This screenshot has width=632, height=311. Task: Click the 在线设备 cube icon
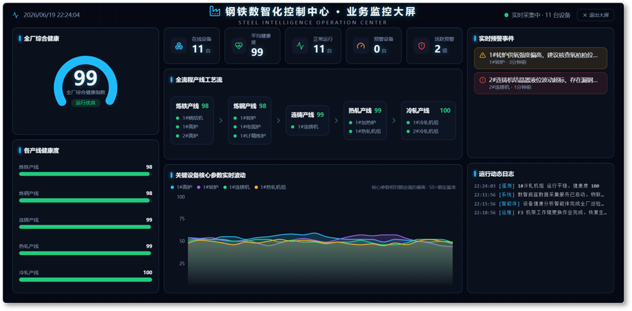179,46
